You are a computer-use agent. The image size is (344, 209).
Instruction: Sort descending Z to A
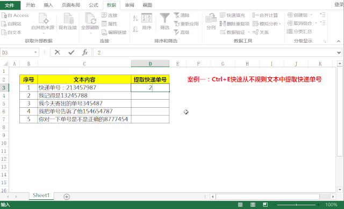pyautogui.click(x=135, y=29)
